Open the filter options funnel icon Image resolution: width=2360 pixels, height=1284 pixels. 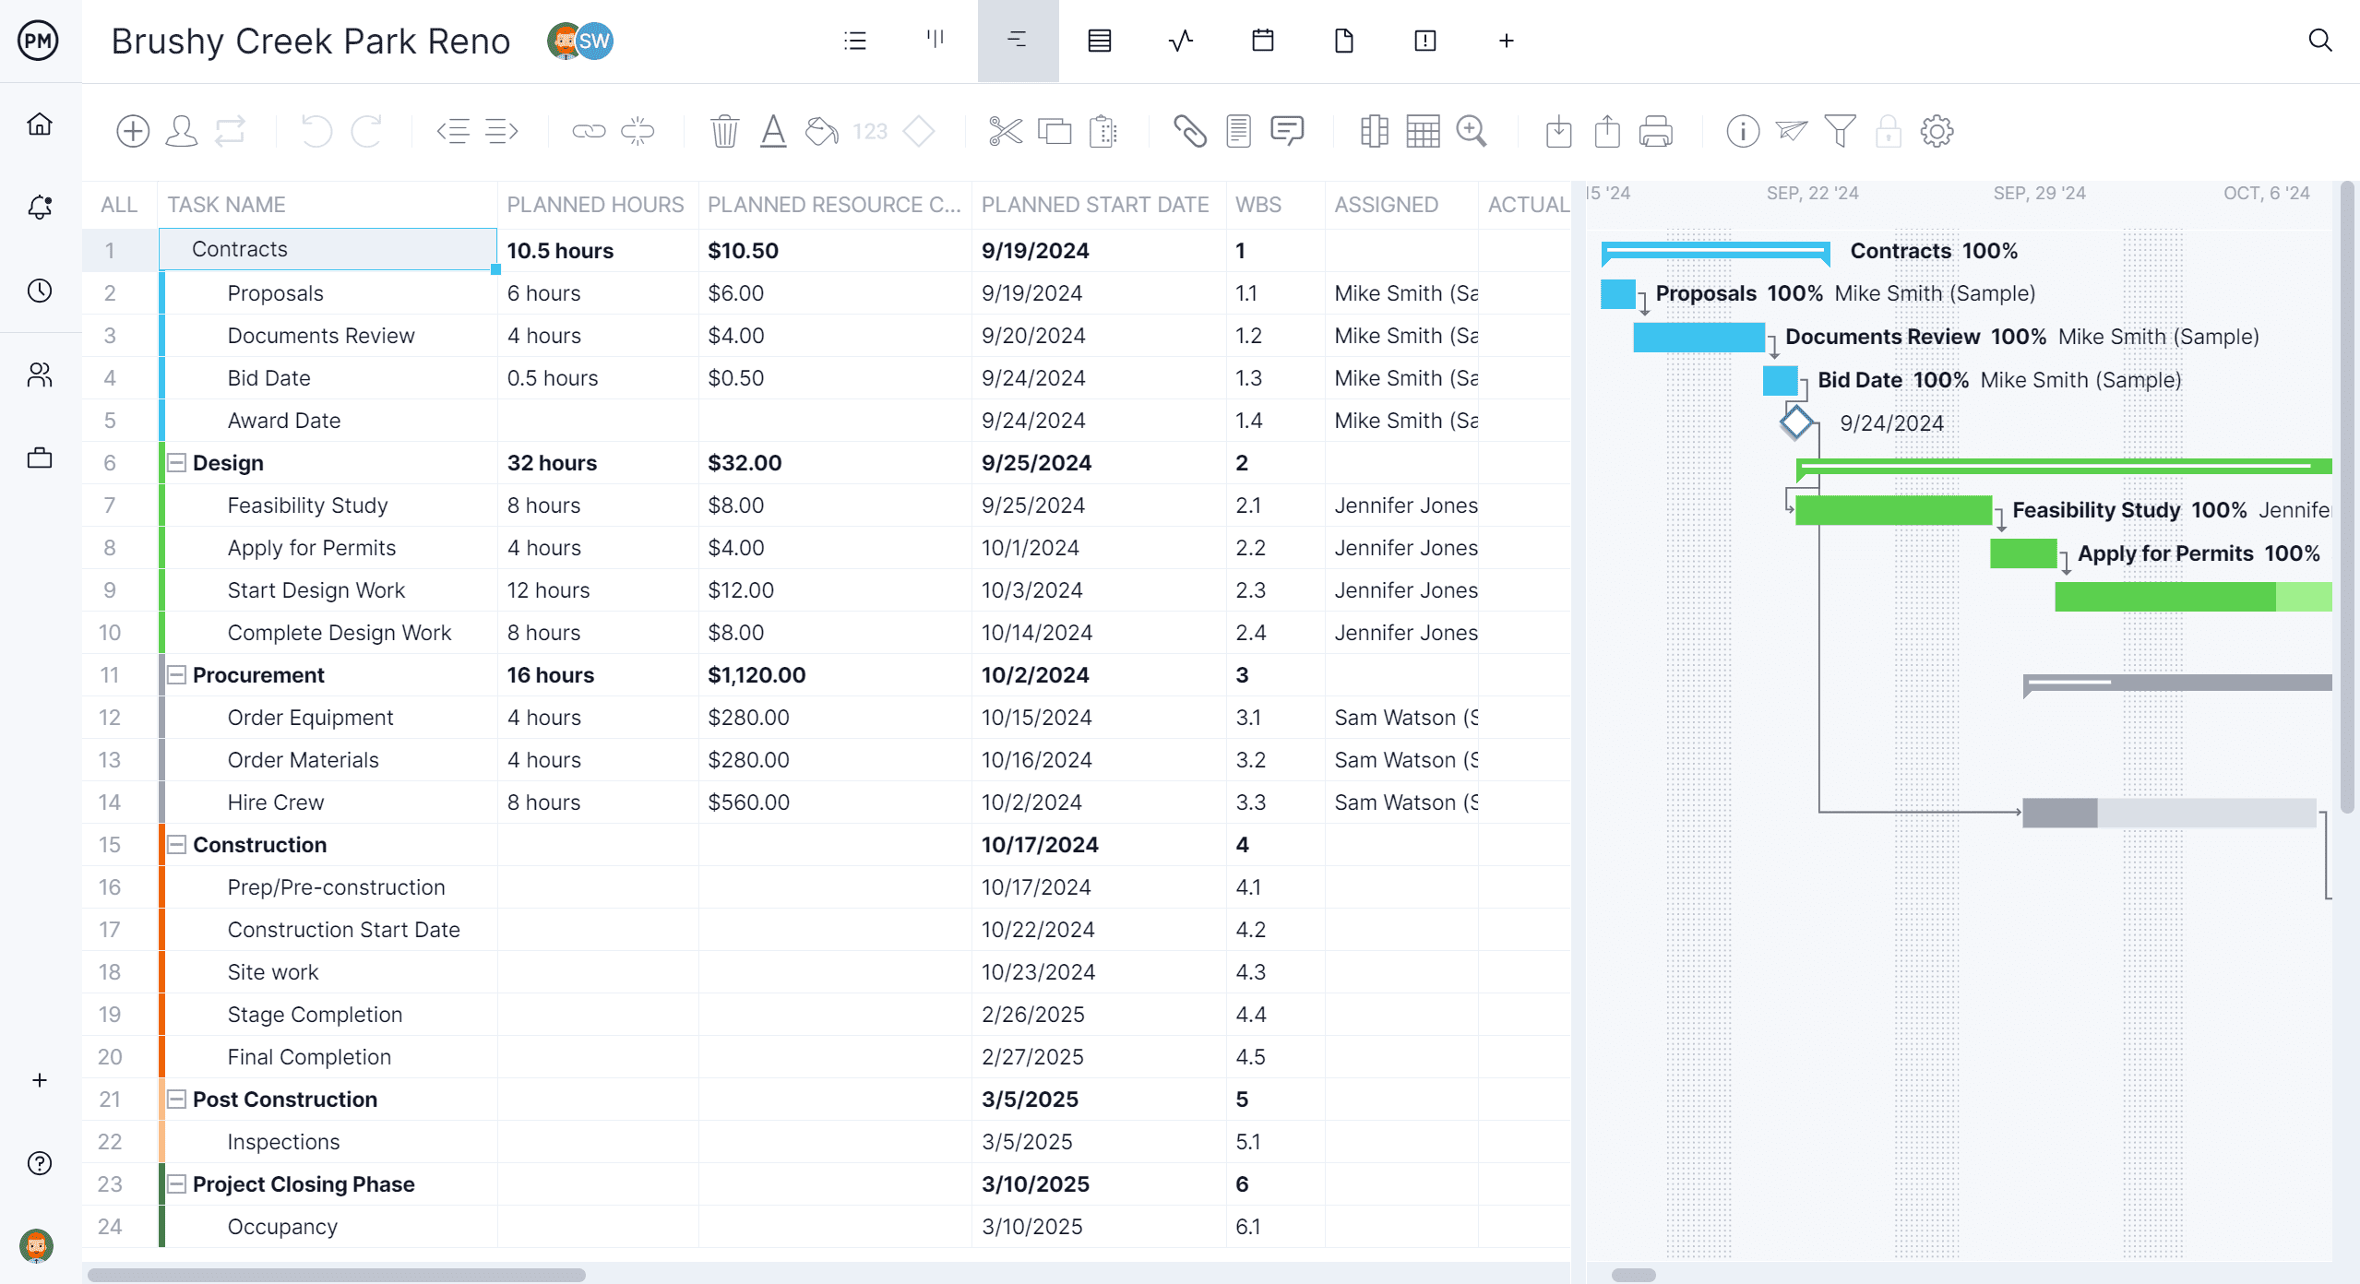(x=1839, y=130)
